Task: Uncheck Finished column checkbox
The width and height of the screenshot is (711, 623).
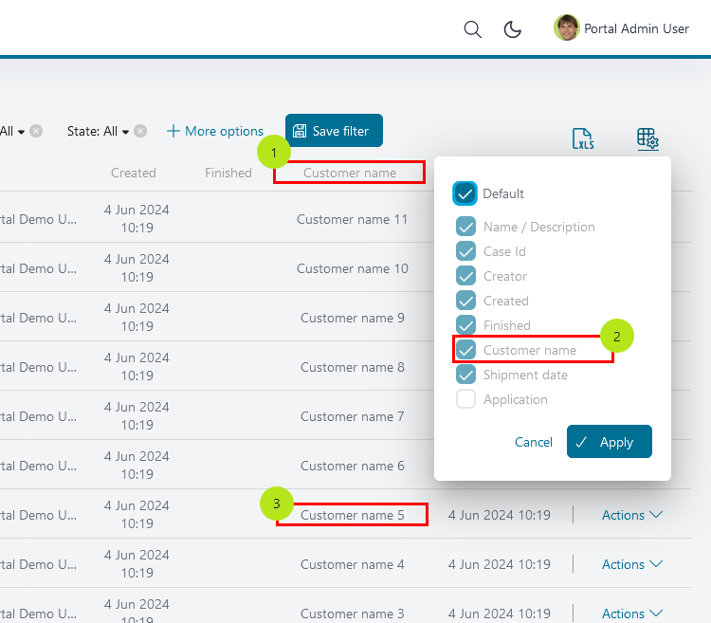Action: click(465, 325)
